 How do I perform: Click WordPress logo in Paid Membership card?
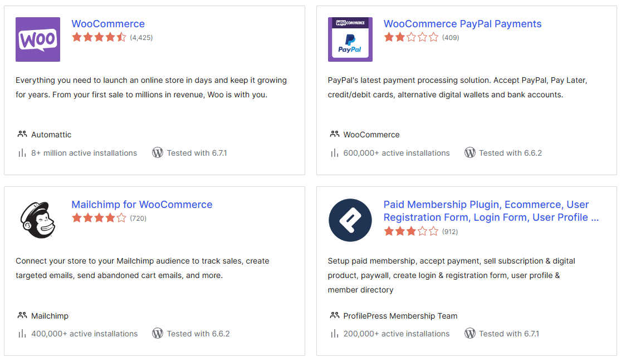[470, 333]
